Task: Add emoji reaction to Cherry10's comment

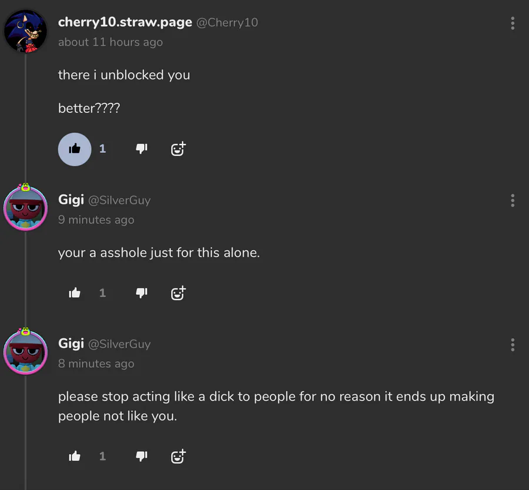Action: tap(178, 149)
